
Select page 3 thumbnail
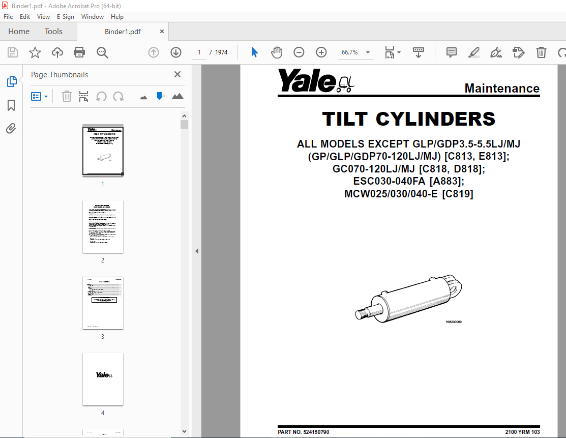coord(103,303)
